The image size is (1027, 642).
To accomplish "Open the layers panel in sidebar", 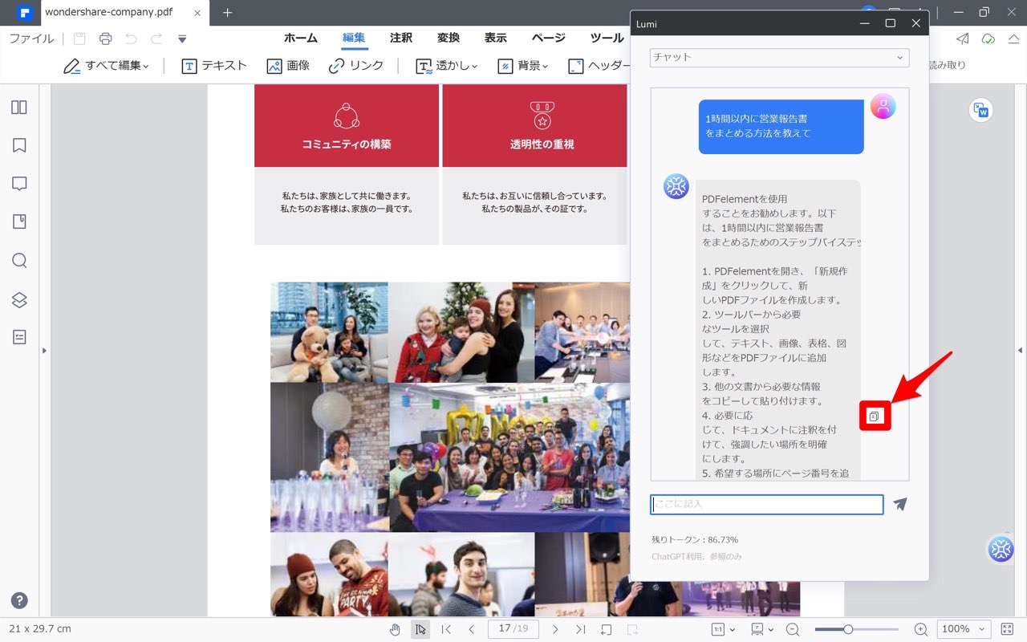I will pos(19,299).
